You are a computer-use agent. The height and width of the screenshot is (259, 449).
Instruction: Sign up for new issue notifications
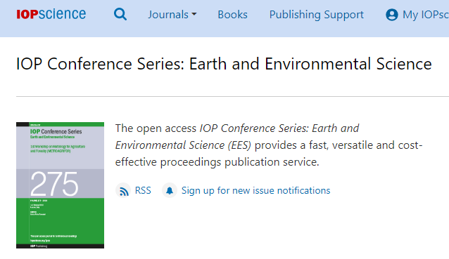255,190
